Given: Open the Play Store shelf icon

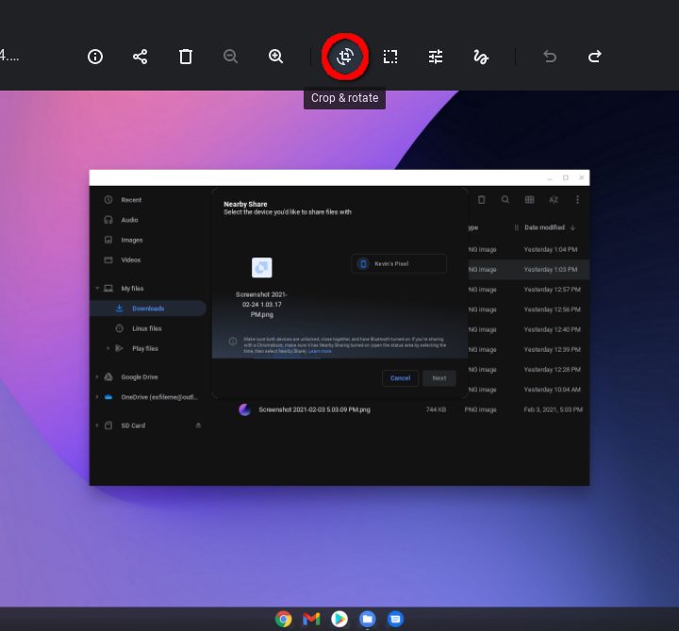Looking at the screenshot, I should [339, 619].
